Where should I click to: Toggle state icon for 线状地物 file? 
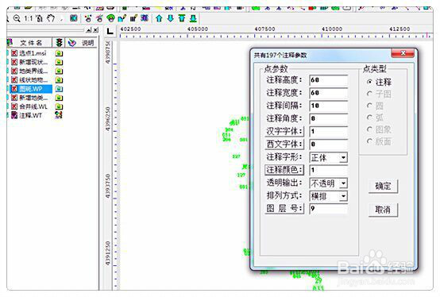click(x=59, y=80)
